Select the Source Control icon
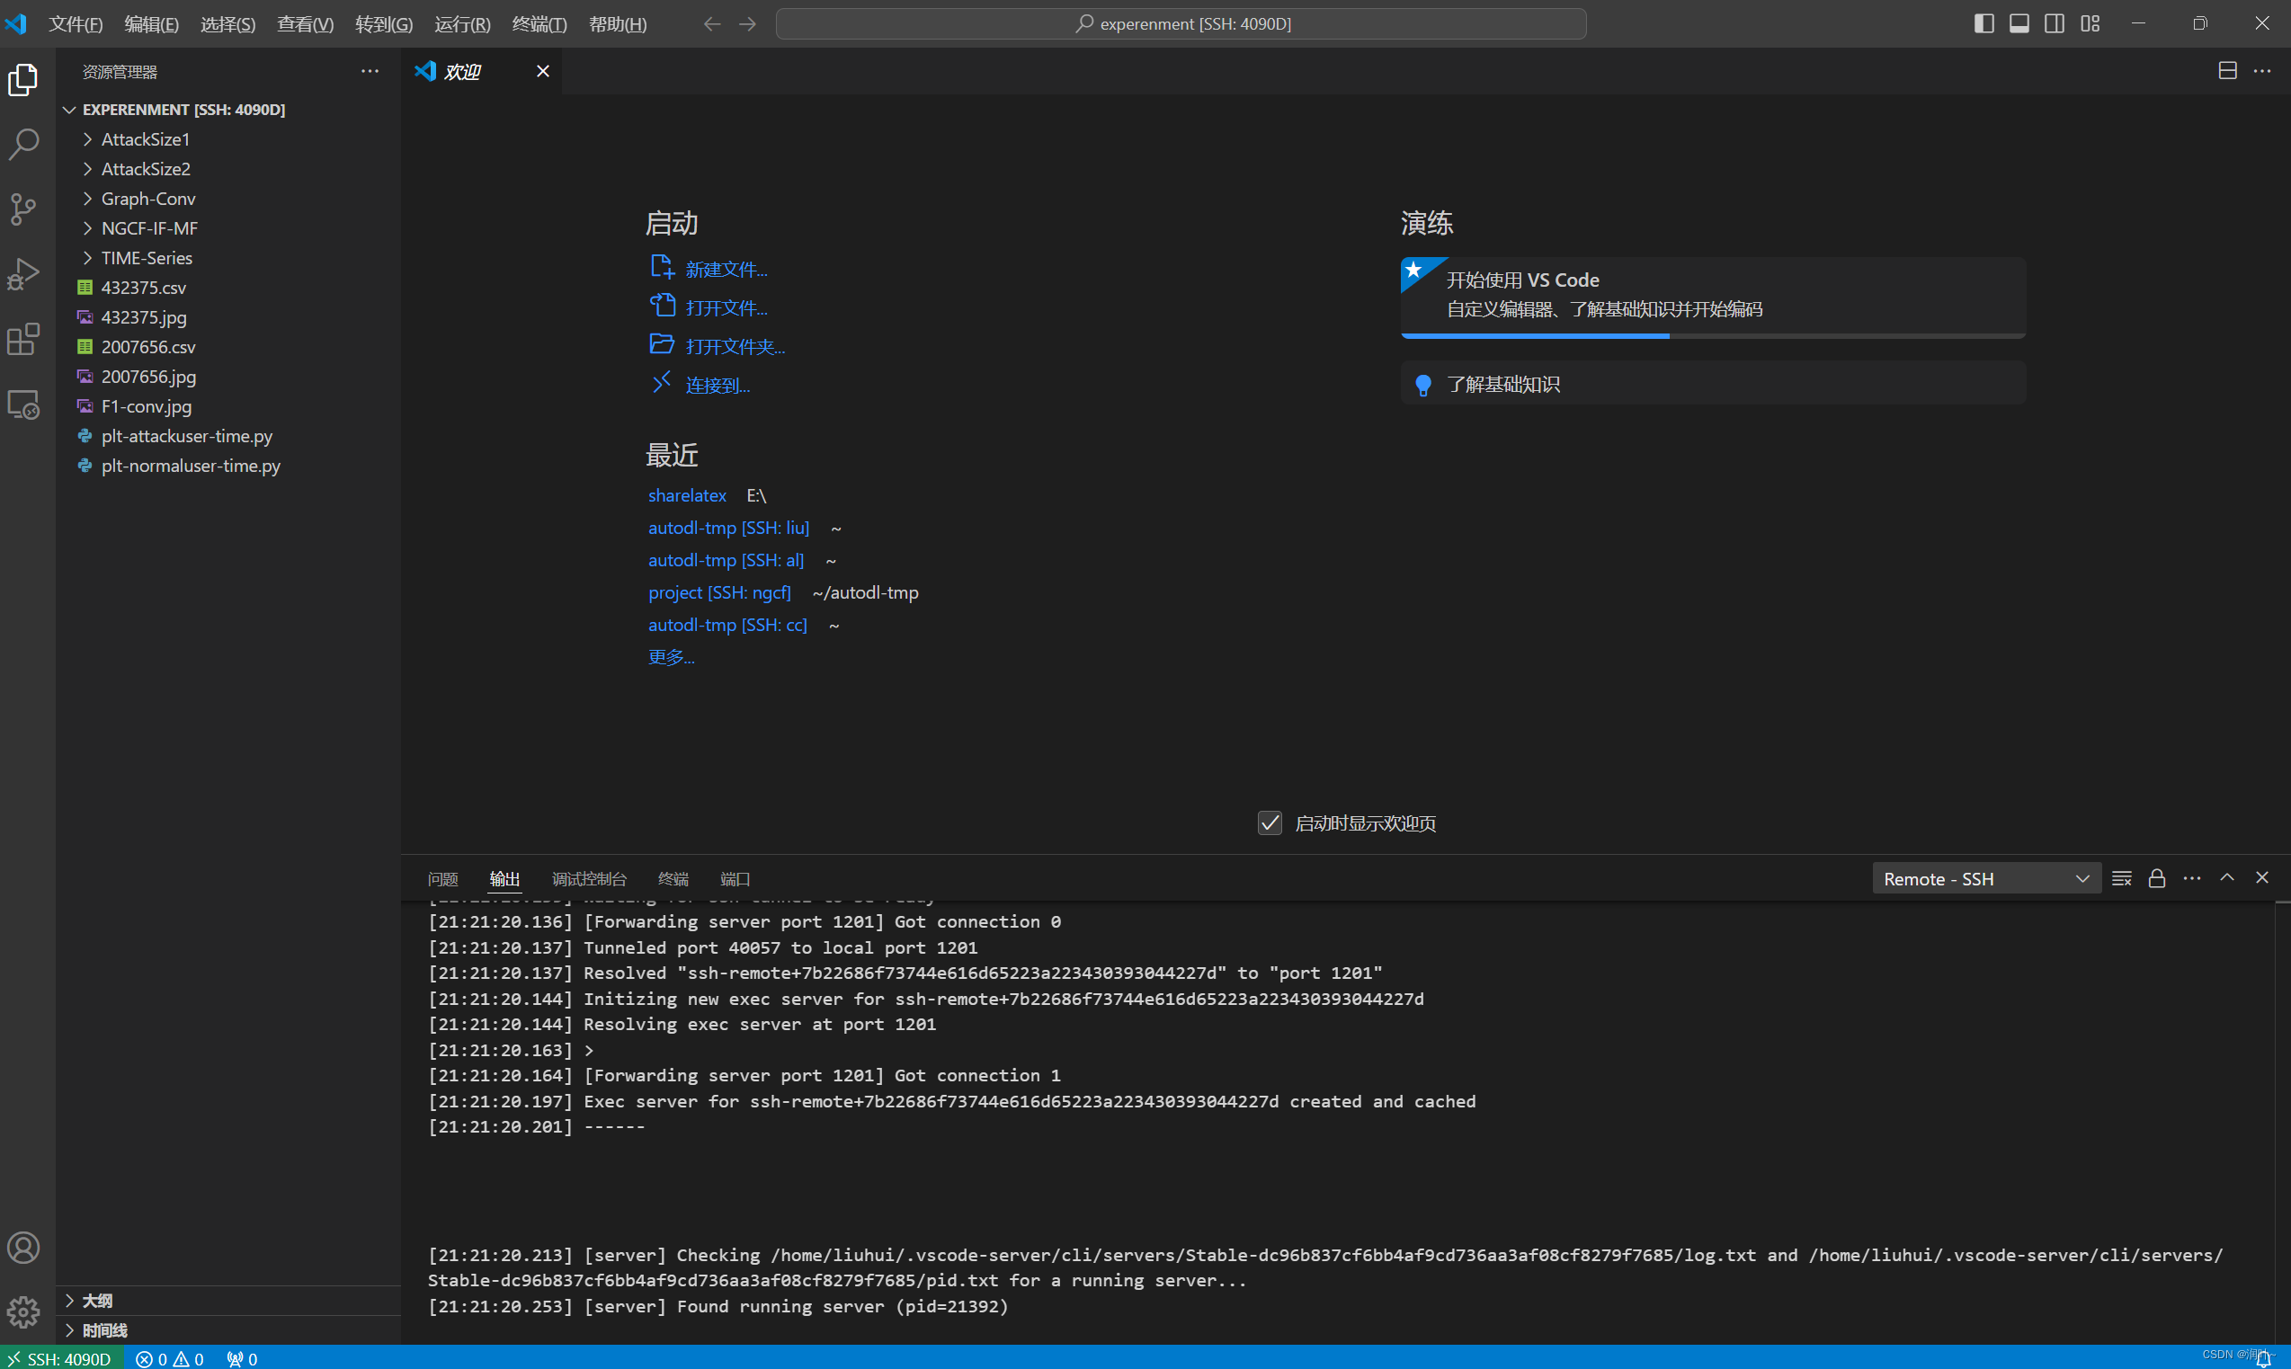 [23, 209]
